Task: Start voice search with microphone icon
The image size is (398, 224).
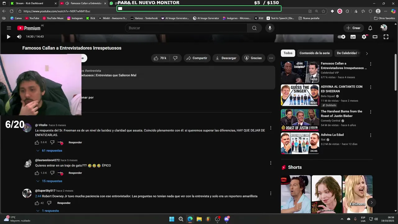Action: click(270, 28)
